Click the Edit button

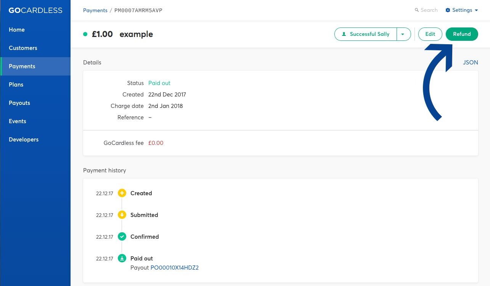[430, 34]
